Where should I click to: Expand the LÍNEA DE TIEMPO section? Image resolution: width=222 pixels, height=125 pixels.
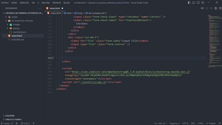4,119
